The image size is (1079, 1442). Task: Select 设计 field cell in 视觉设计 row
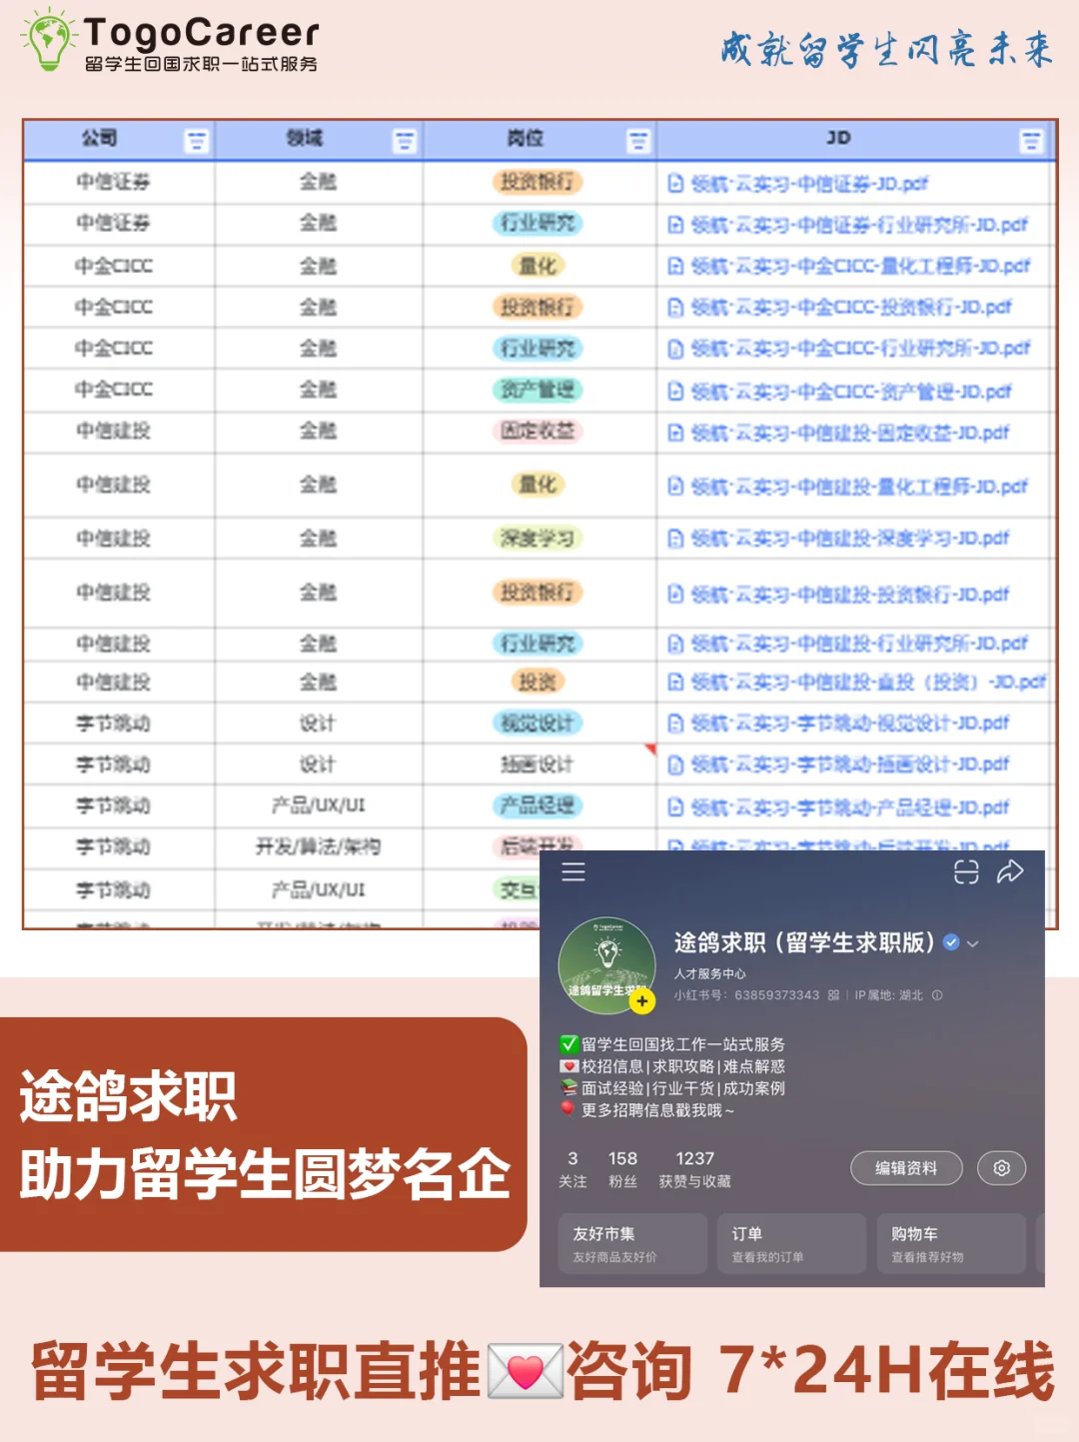[318, 722]
